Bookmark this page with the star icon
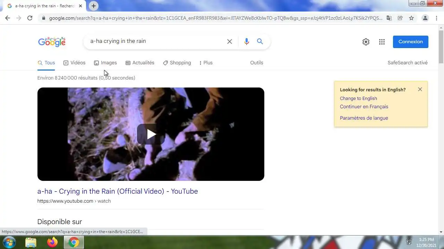This screenshot has width=444, height=249. click(x=411, y=18)
